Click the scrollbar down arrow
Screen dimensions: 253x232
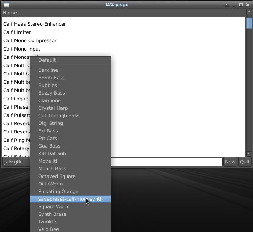[249, 154]
